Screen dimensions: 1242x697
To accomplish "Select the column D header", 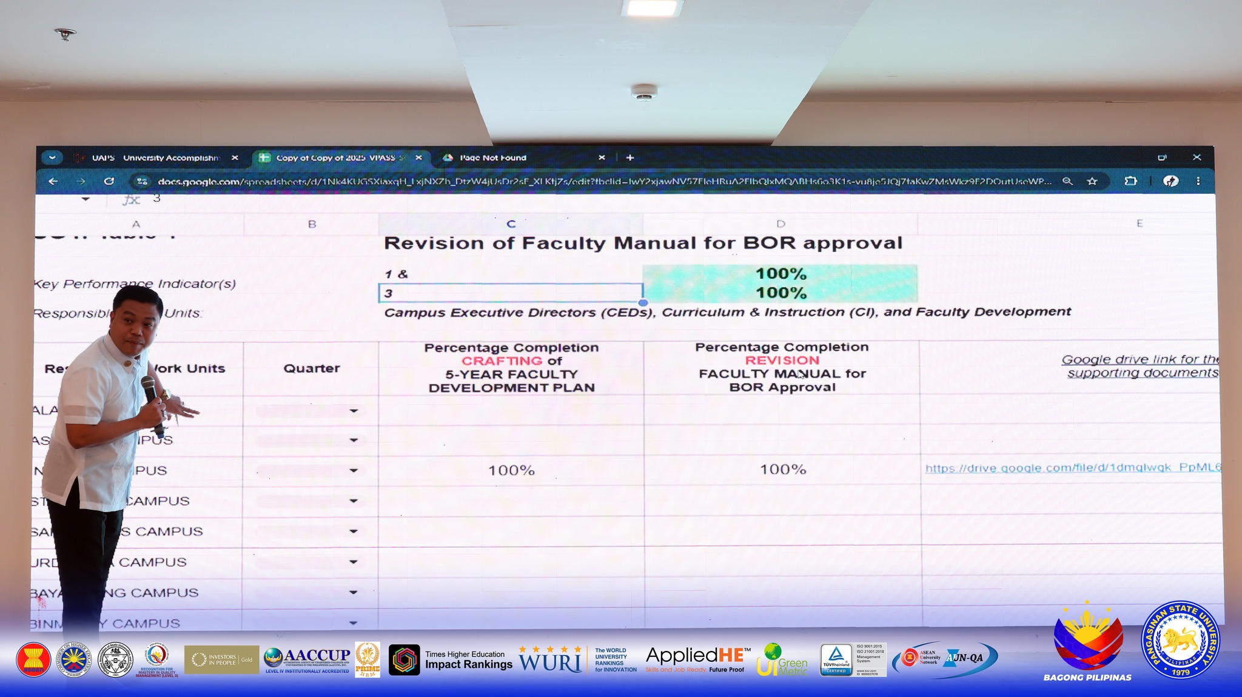I will pos(780,224).
